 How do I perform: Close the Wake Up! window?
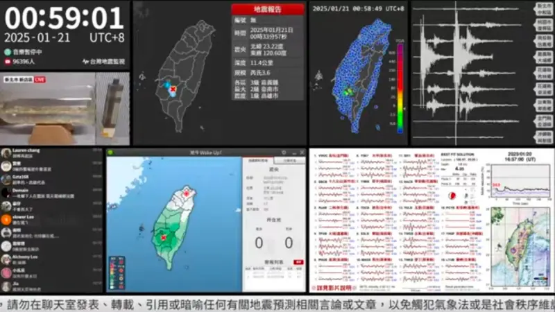(x=302, y=153)
